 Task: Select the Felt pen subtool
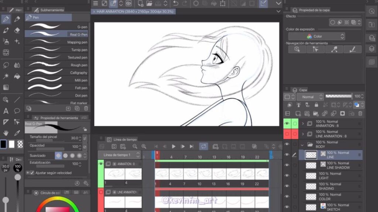coord(56,88)
